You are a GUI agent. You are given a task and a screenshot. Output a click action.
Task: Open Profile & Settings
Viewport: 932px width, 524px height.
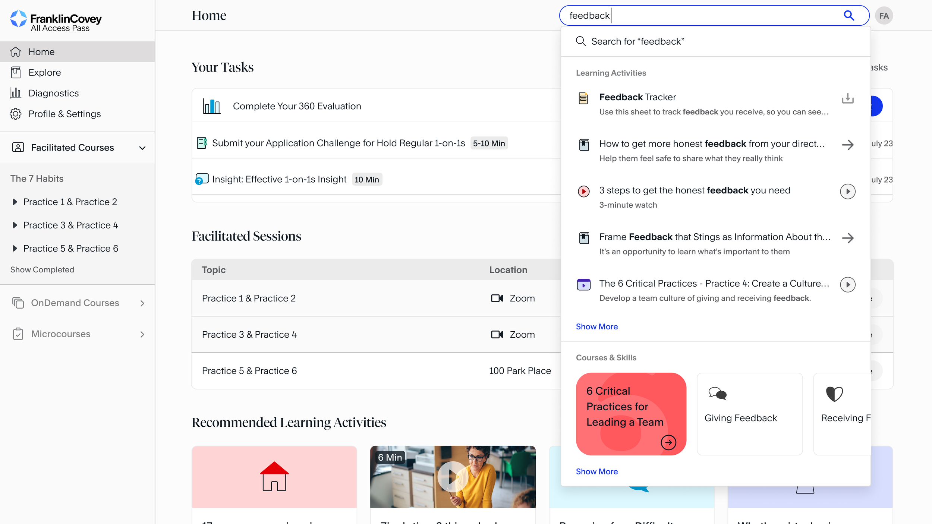click(x=77, y=114)
